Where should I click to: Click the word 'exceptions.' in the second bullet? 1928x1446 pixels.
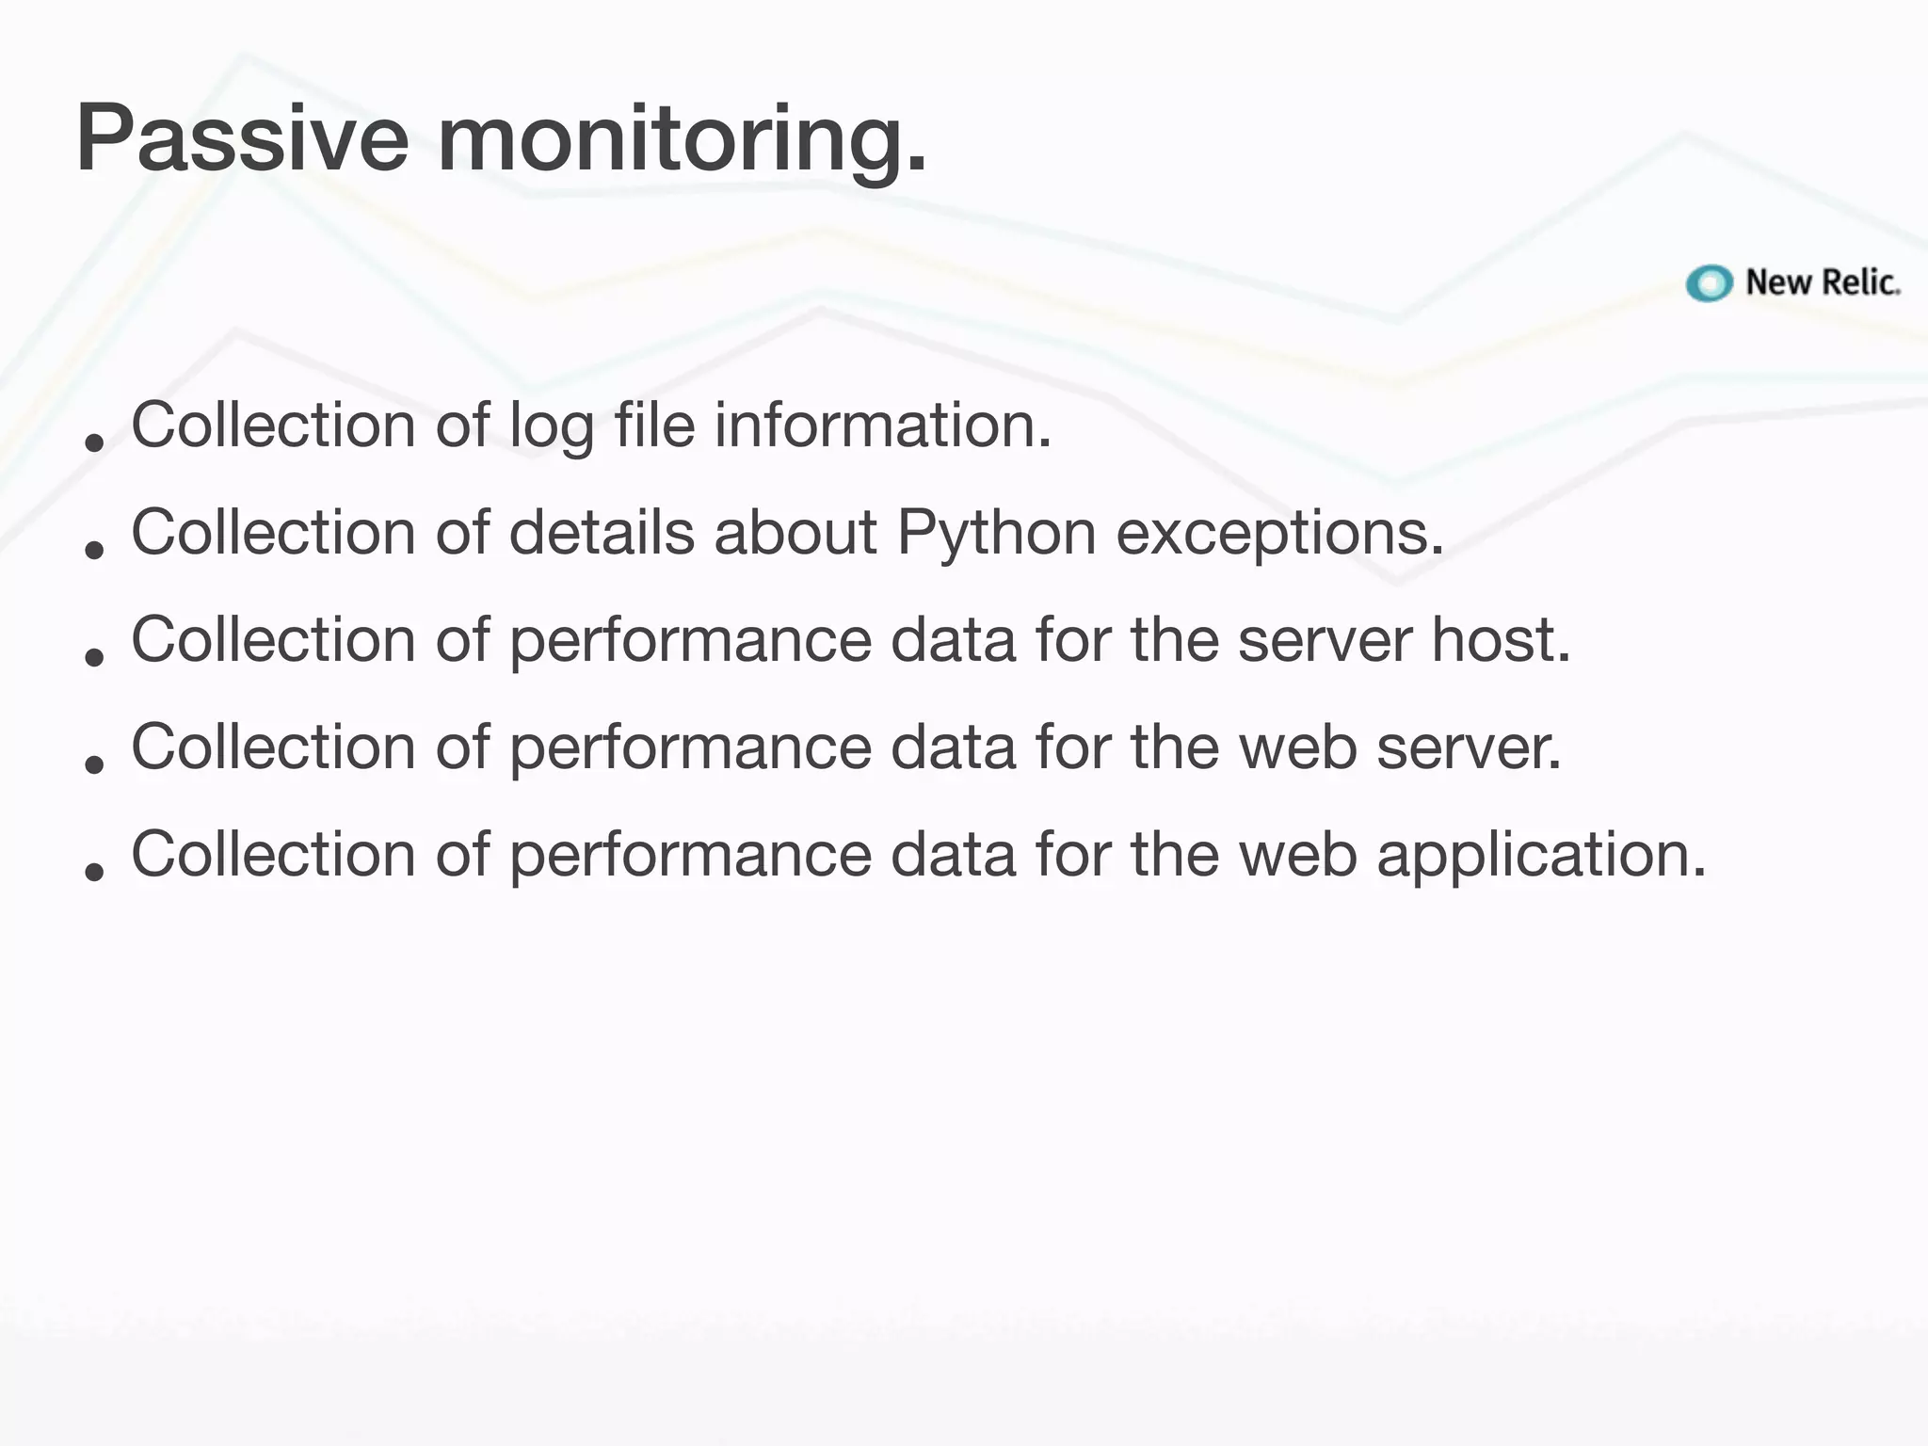coord(1279,535)
